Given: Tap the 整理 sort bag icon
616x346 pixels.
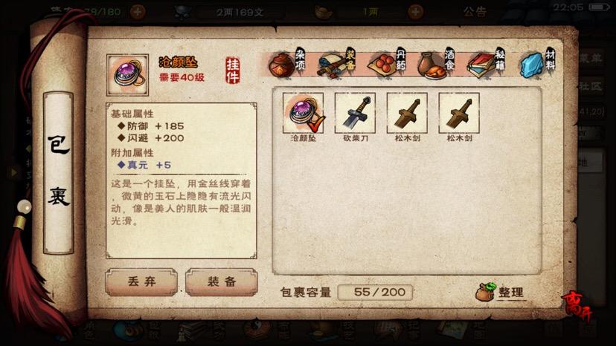Looking at the screenshot, I should coord(500,292).
